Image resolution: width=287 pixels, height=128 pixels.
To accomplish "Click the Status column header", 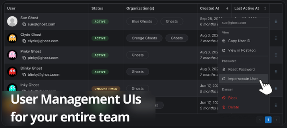I will tap(97, 8).
